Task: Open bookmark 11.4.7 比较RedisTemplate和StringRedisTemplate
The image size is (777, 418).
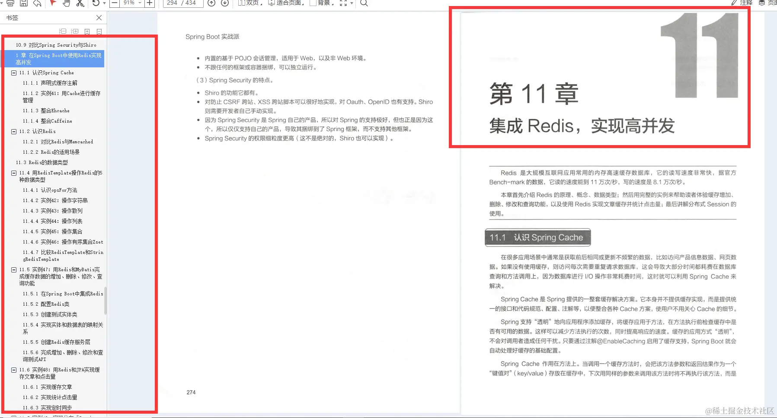Action: [63, 256]
